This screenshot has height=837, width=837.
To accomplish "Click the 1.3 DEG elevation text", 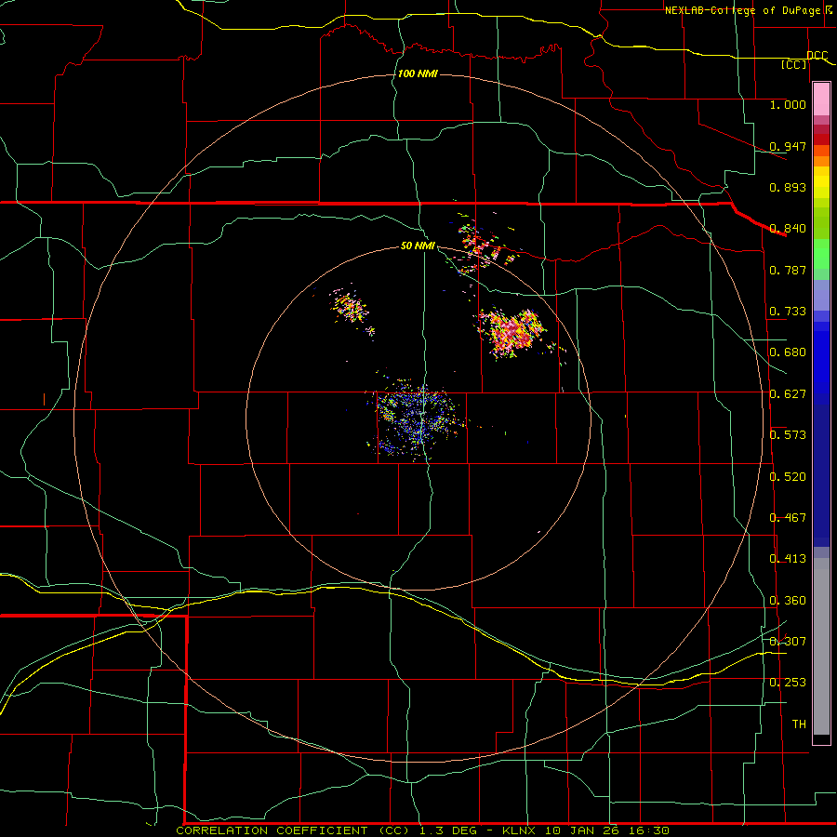I will coord(449,830).
